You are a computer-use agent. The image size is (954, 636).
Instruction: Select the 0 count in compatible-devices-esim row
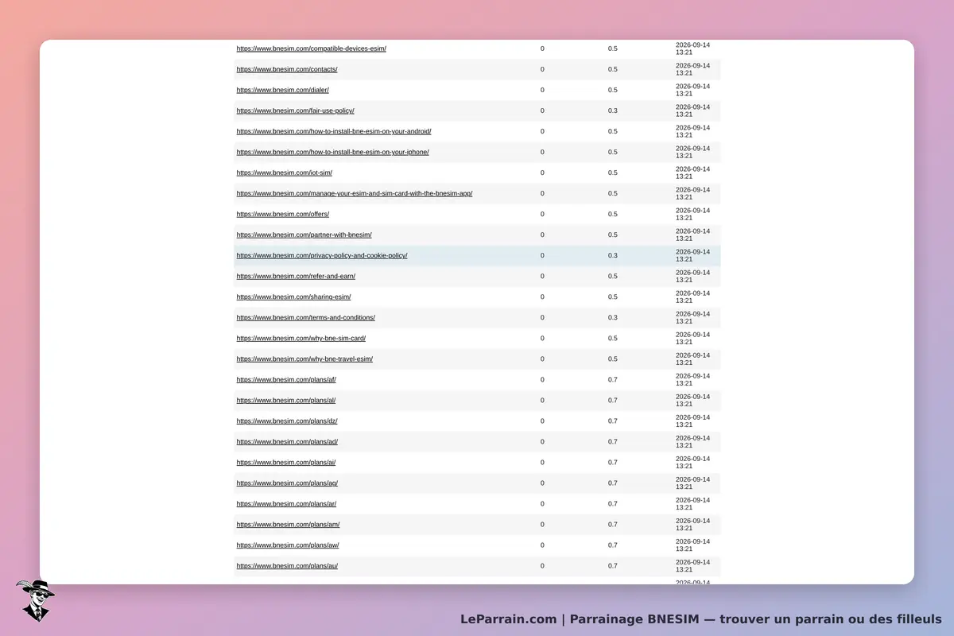point(542,48)
